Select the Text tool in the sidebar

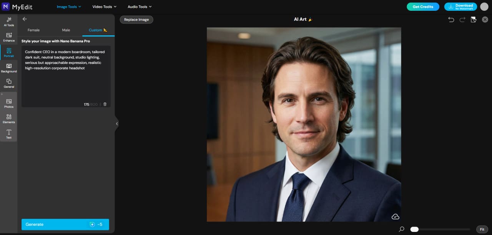point(8,134)
